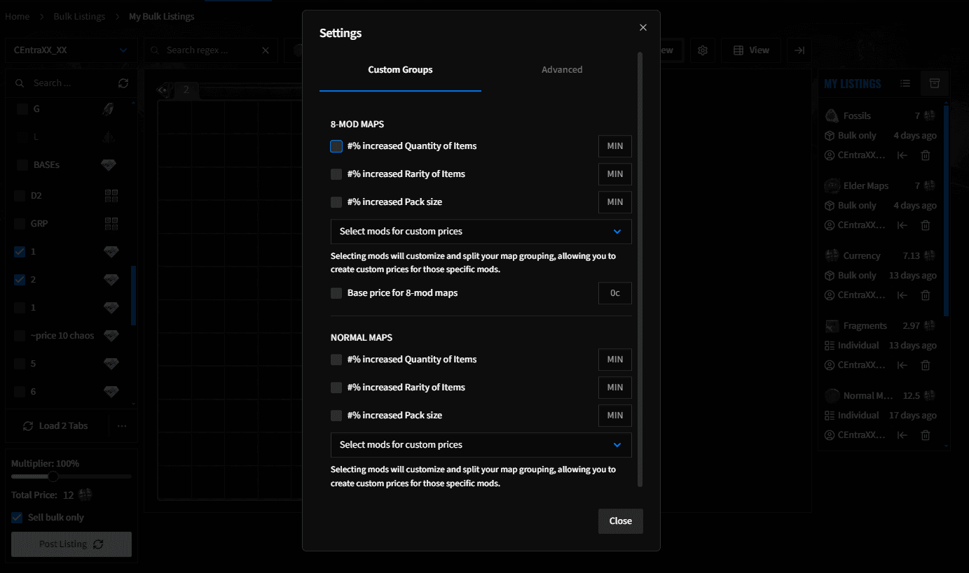Check the ~price 10 chaos stash tab

point(20,336)
